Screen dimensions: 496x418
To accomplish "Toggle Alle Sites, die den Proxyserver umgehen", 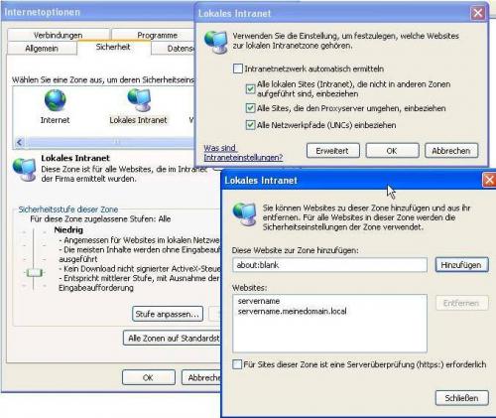I will 250,108.
